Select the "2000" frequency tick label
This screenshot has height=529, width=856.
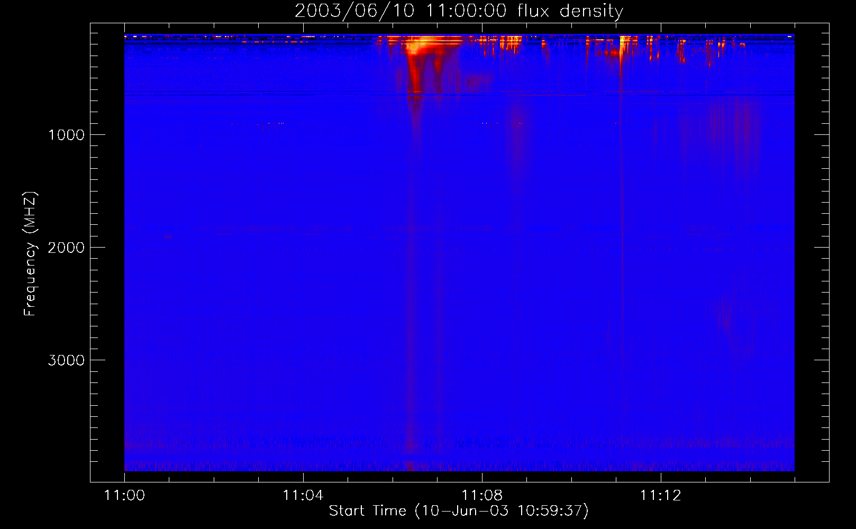pyautogui.click(x=66, y=248)
